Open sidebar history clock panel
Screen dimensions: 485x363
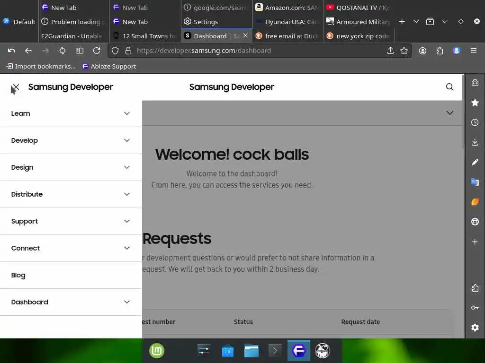[475, 122]
